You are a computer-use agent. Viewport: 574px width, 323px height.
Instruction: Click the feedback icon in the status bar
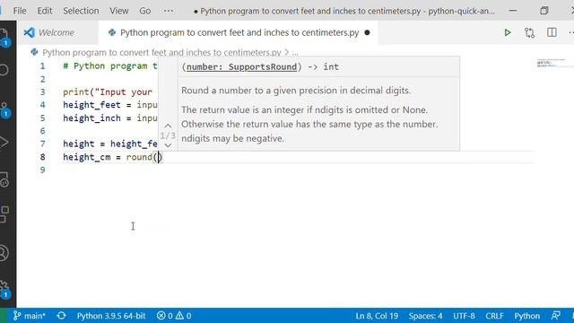556,316
